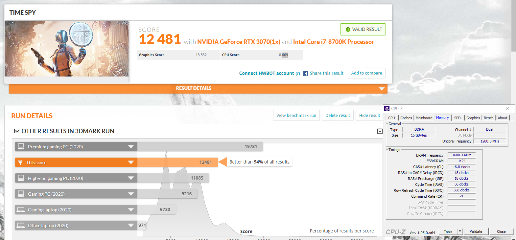Click the Command Rate 2T field
Viewport: 516px width, 240px height.
(461, 196)
